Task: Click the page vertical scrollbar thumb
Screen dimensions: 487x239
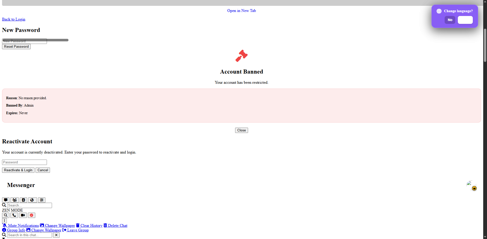Action: pyautogui.click(x=485, y=45)
